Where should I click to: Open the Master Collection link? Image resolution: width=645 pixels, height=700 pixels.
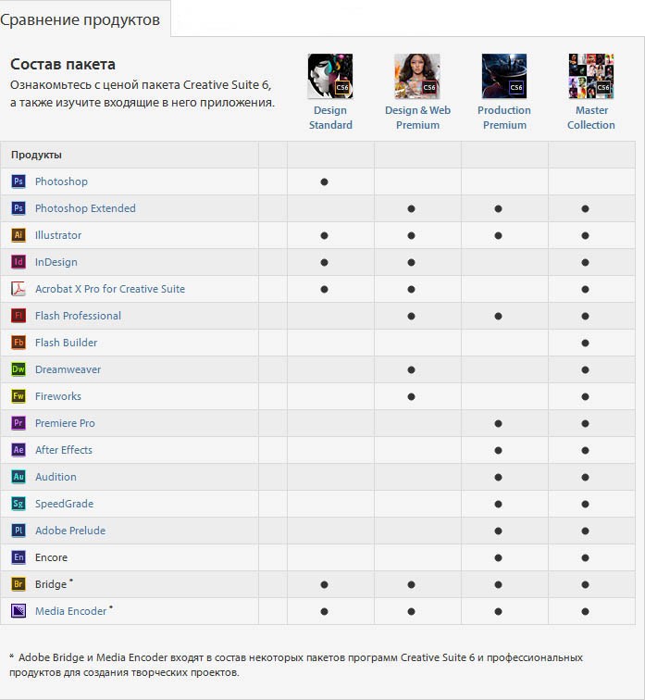tap(591, 118)
